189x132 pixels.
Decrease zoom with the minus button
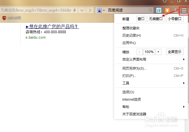(x=140, y=52)
